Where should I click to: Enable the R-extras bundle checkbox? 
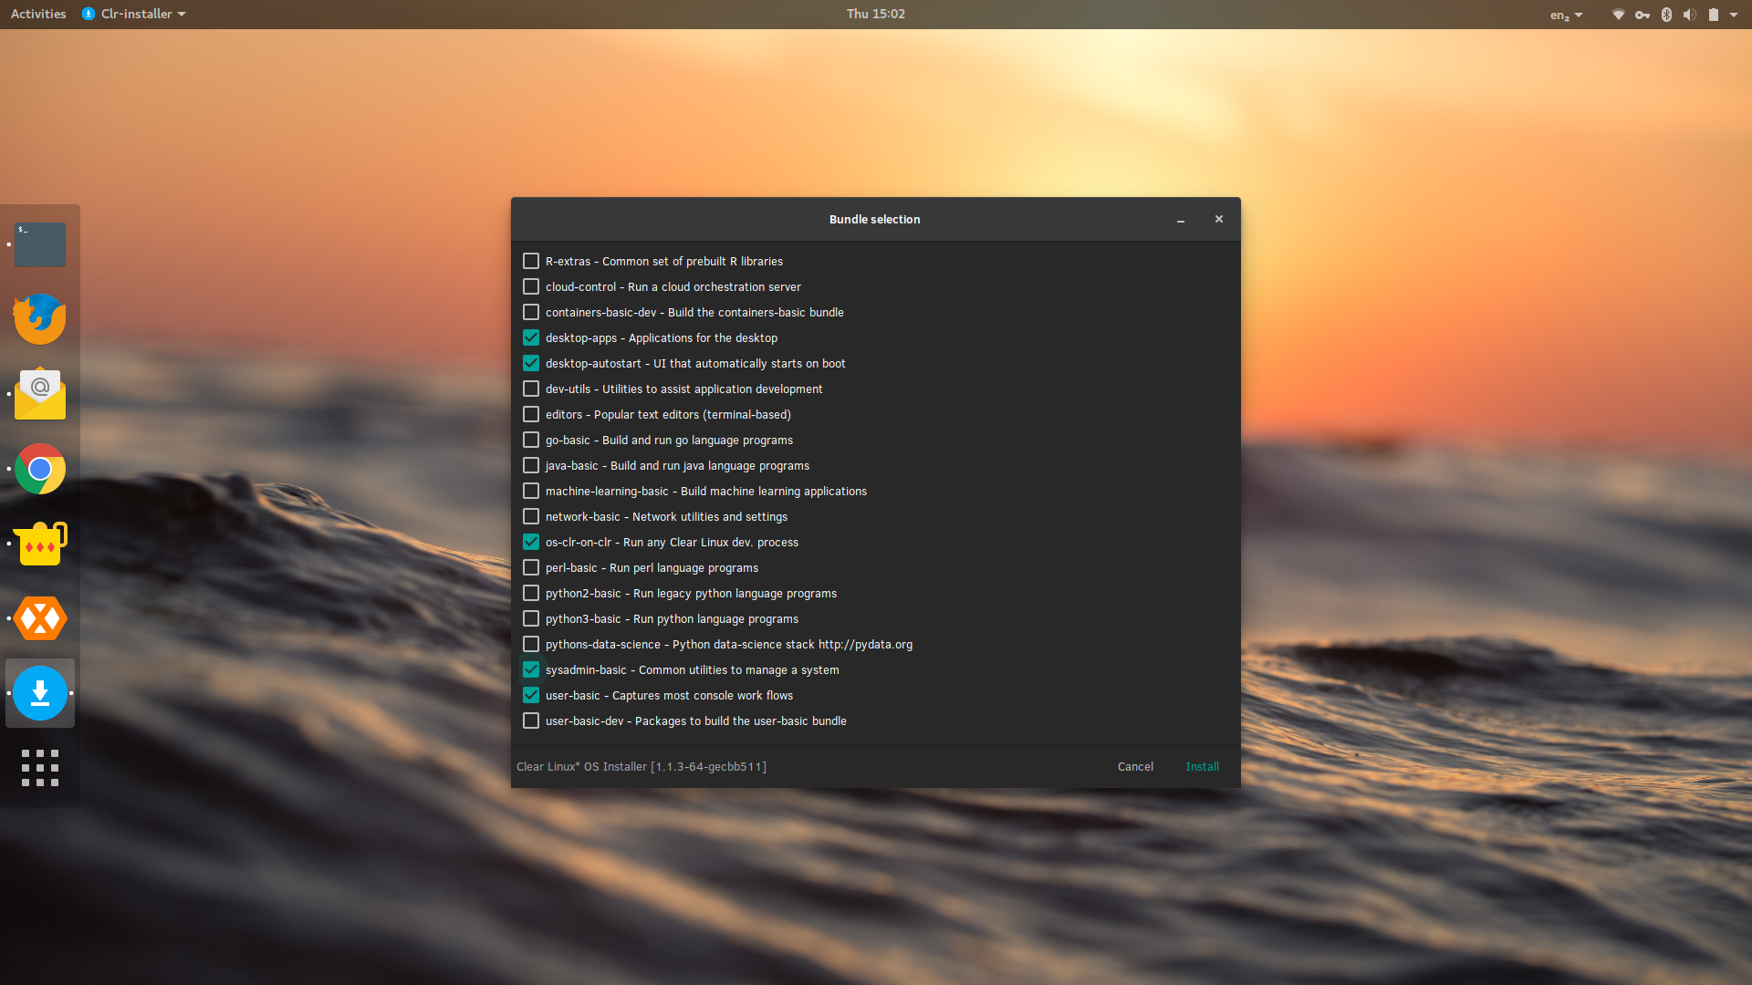[x=531, y=261]
